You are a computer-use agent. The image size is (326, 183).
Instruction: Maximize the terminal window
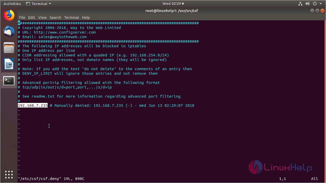coord(317,11)
